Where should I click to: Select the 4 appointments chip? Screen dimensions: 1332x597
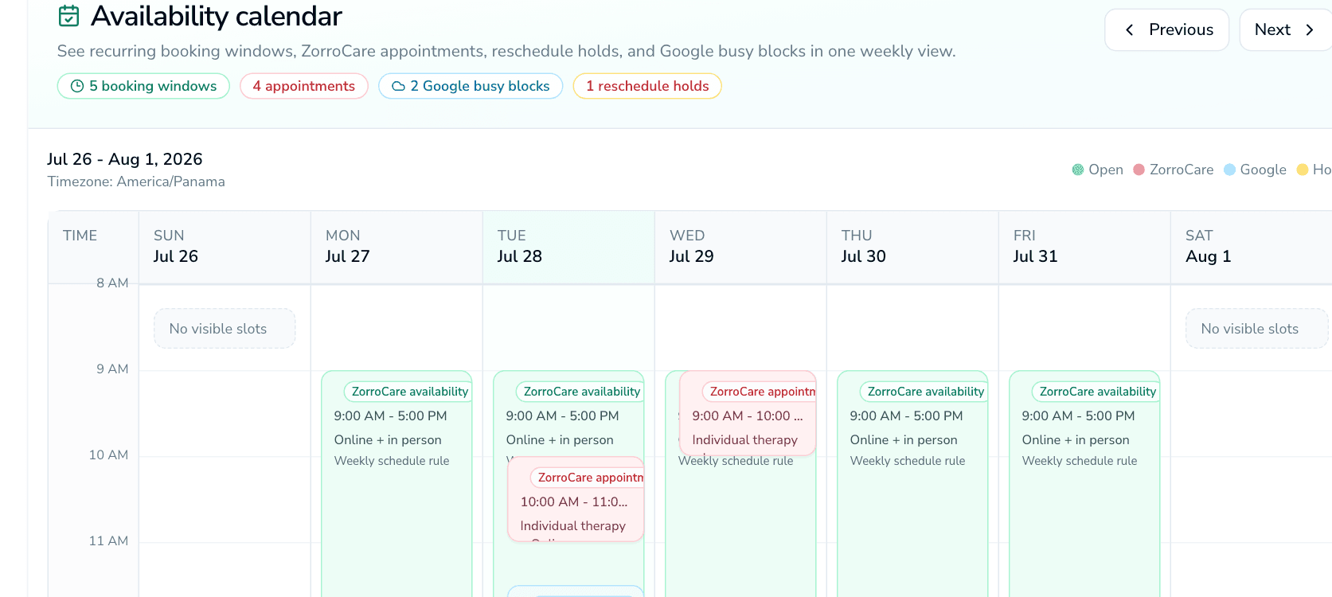point(304,86)
